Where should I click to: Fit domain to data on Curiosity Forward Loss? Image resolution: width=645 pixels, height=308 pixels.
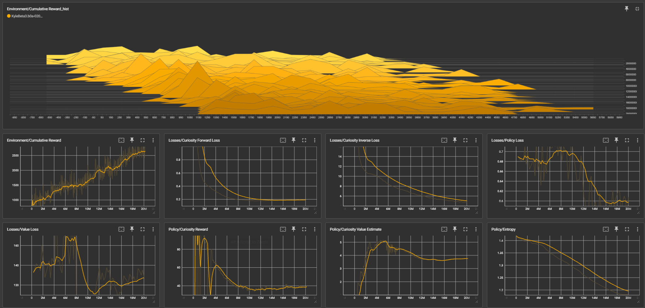click(283, 140)
